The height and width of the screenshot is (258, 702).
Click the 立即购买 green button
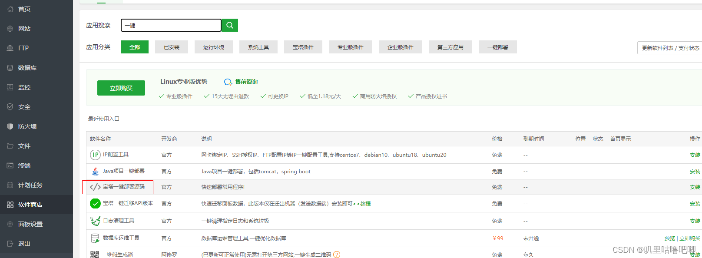point(121,88)
